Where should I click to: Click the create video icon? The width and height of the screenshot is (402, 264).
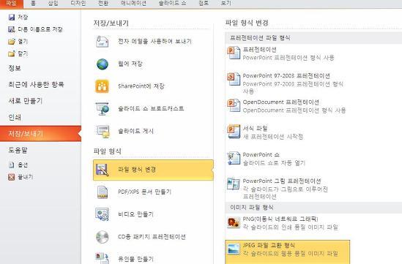[x=103, y=214]
